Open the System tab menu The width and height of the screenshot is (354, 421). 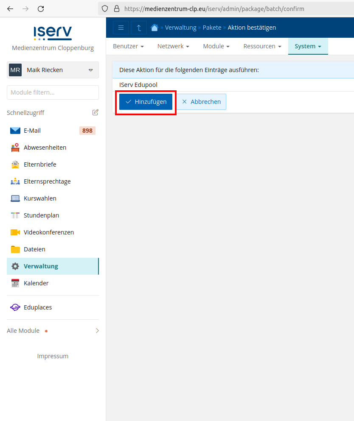point(308,46)
